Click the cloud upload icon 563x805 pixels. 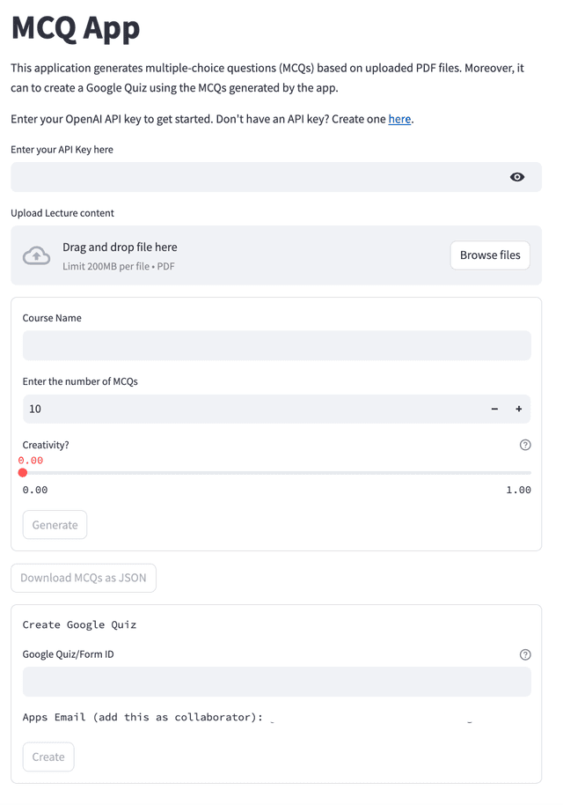(x=35, y=255)
